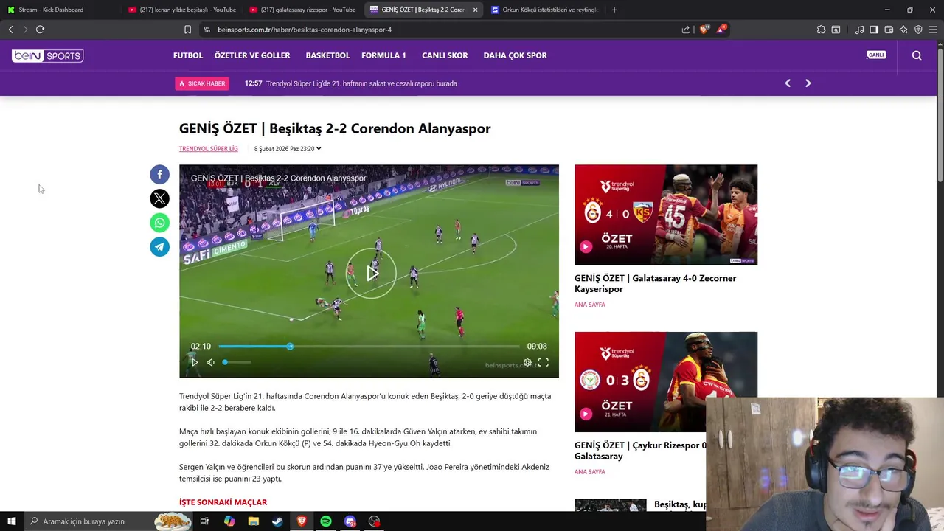Share article via Telegram
Image resolution: width=944 pixels, height=531 pixels.
159,247
